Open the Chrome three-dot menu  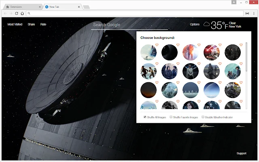[x=254, y=13]
